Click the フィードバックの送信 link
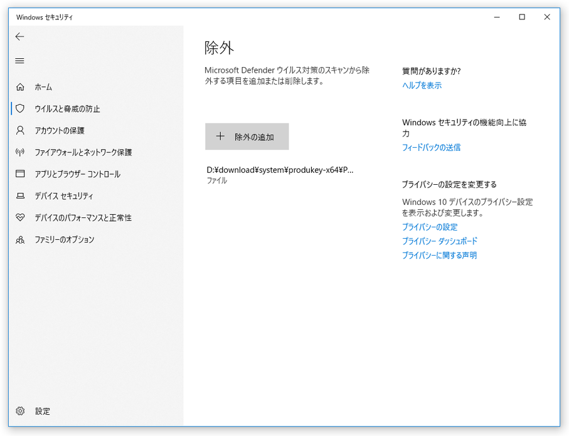 tap(432, 147)
